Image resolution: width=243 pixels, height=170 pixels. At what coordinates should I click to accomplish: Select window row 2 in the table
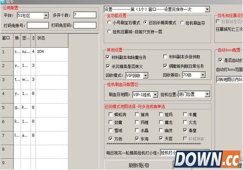(7, 68)
